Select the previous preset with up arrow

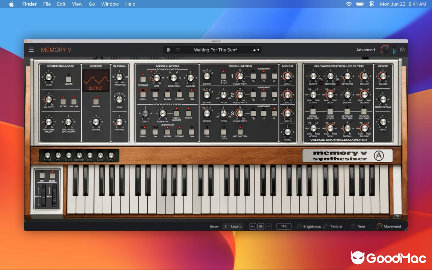coord(254,50)
